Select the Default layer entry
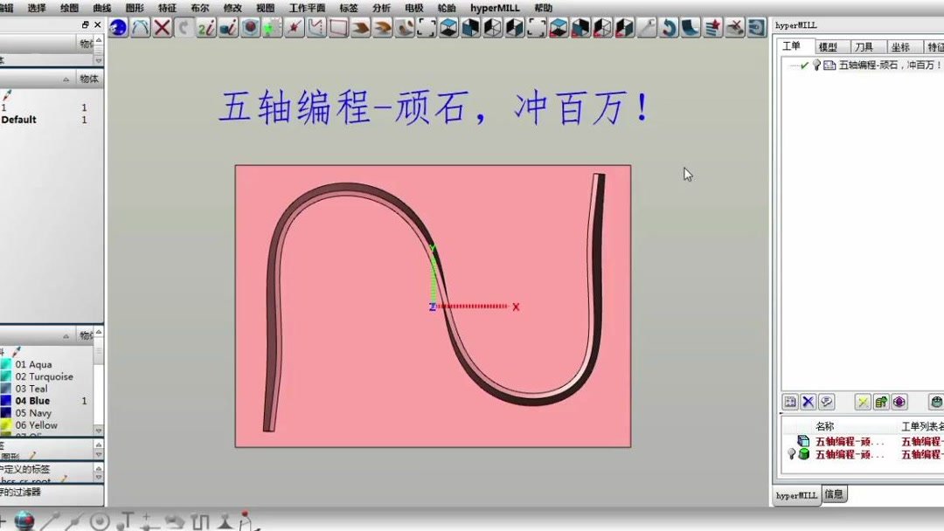The width and height of the screenshot is (944, 531). point(17,119)
